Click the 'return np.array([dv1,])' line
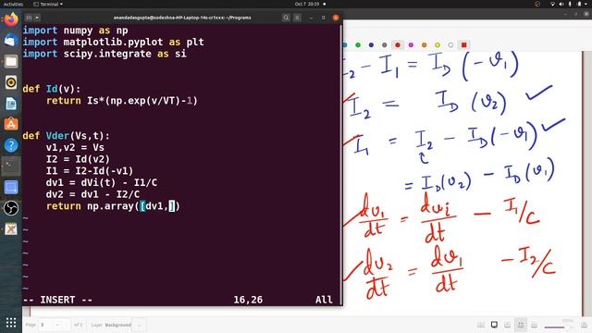592x333 pixels. pyautogui.click(x=113, y=205)
